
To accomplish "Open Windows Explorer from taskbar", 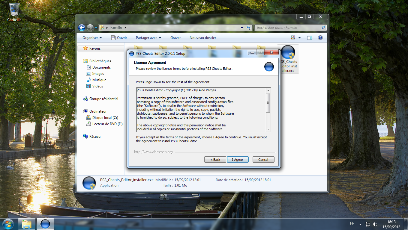I will [x=27, y=224].
